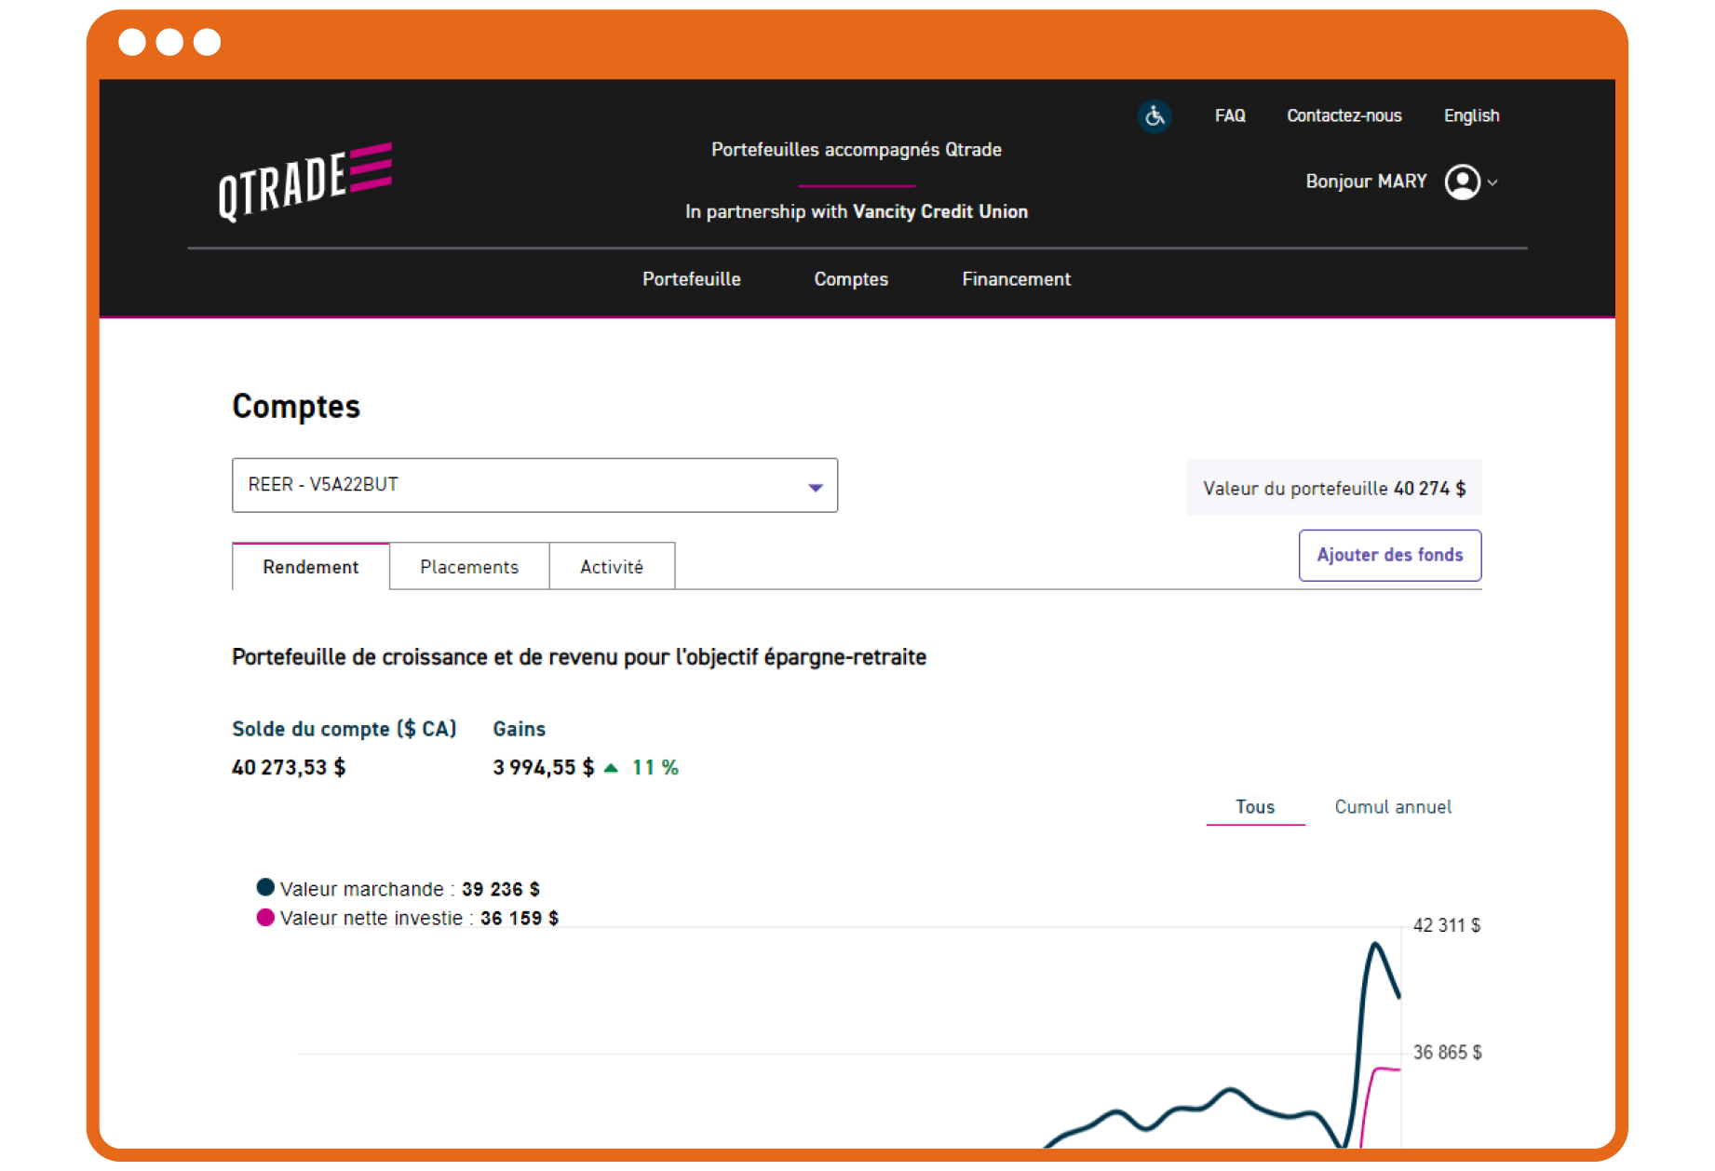Screen dimensions: 1715x1171
Task: Click the market value line peak on chart
Action: (x=1376, y=945)
